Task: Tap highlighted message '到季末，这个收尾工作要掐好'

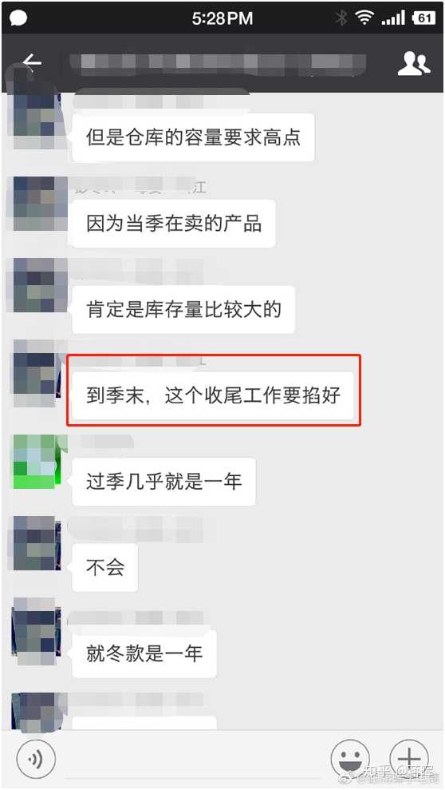Action: [213, 395]
